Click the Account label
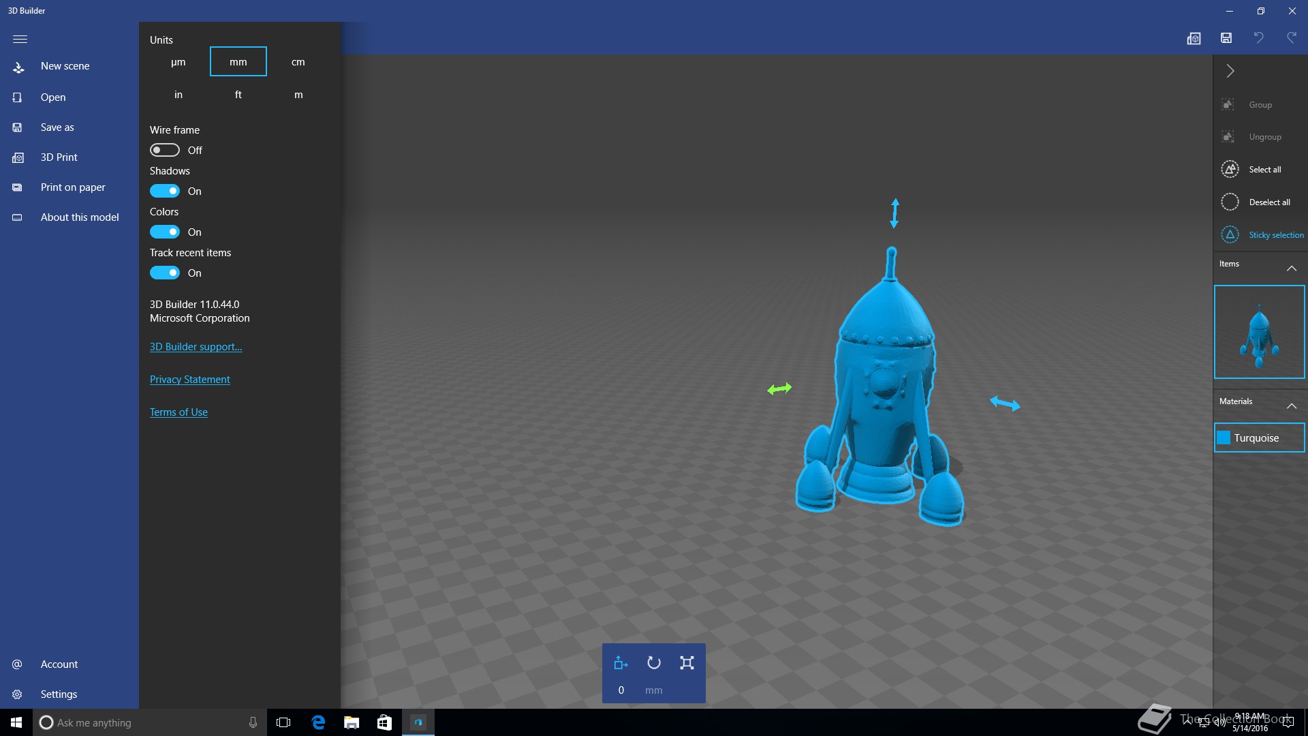This screenshot has height=736, width=1308. pyautogui.click(x=59, y=664)
